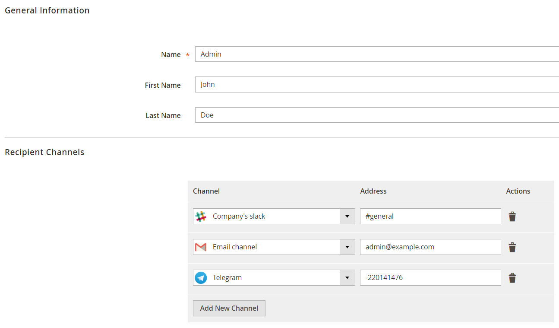Delete the Email channel row
This screenshot has width=559, height=328.
(x=512, y=247)
